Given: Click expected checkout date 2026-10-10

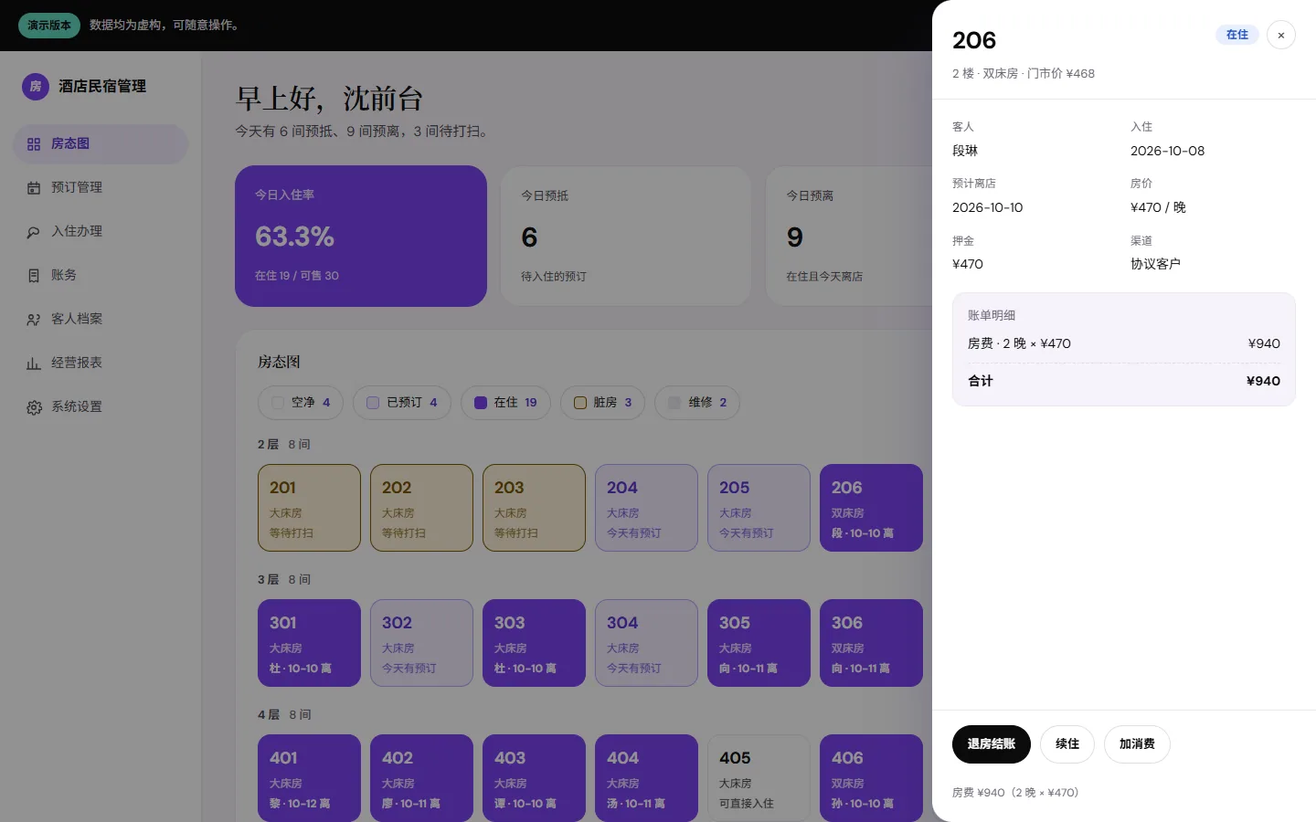Looking at the screenshot, I should point(987,207).
